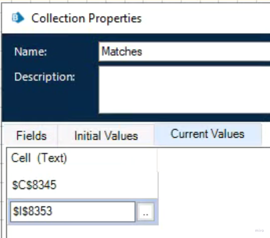The width and height of the screenshot is (270, 238).
Task: Click the $I$8353 cell input
Action: [x=72, y=211]
